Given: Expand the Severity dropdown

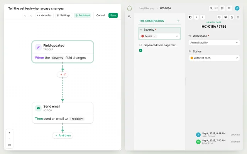Looking at the screenshot, I should click(x=177, y=36).
